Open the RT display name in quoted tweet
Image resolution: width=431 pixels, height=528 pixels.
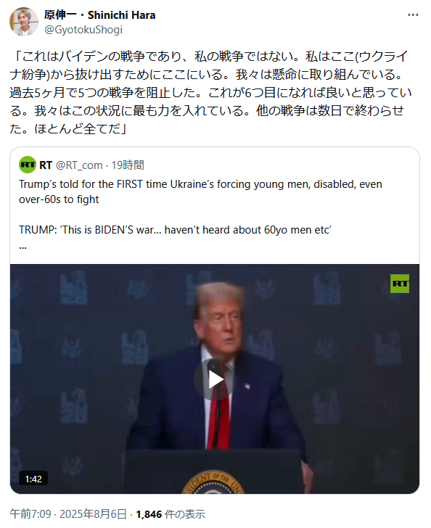pyautogui.click(x=46, y=165)
